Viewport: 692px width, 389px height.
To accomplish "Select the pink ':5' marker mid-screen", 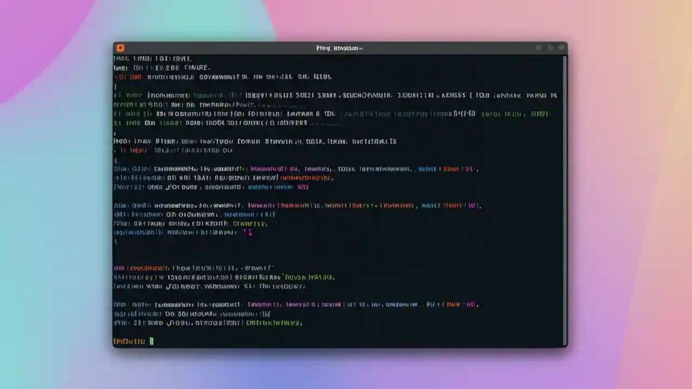I will click(248, 232).
